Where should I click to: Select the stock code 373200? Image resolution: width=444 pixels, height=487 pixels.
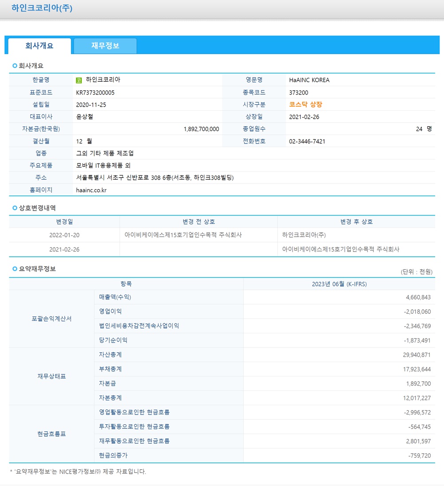point(298,92)
